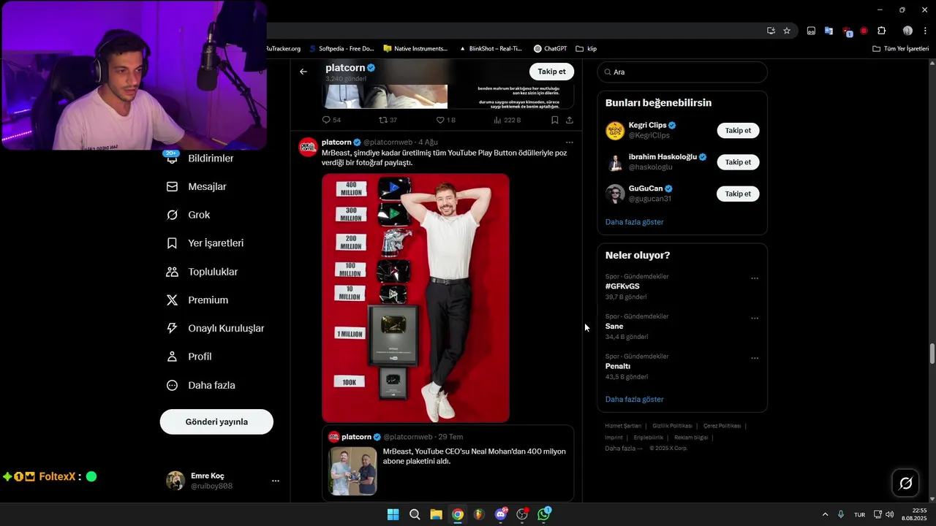Open the Chrome extensions puzzle icon
Viewport: 936px width, 526px height.
pyautogui.click(x=881, y=31)
